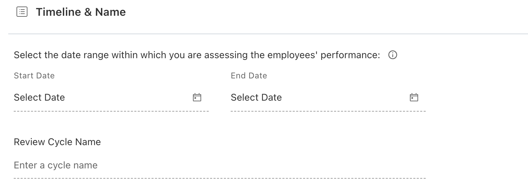Viewport: 528px width, 191px height.
Task: Click the word 'Timeline' in the heading
Action: point(58,12)
